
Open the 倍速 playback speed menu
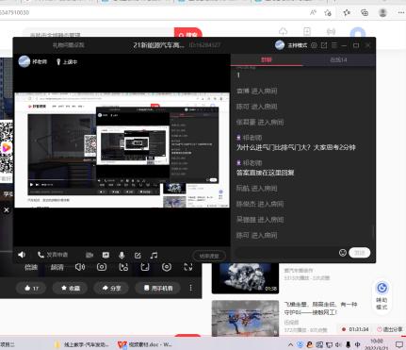coord(31,267)
